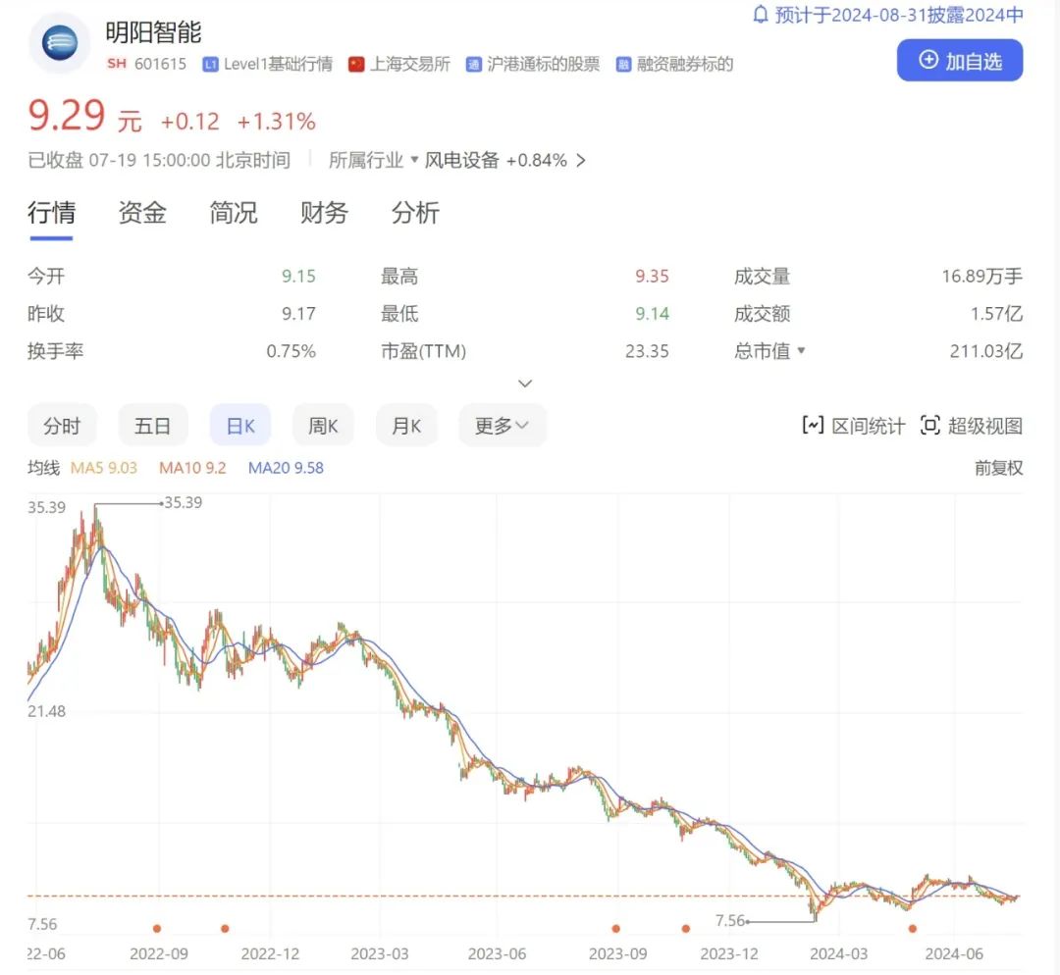Click the 融资融券标的 tag icon

click(x=623, y=65)
